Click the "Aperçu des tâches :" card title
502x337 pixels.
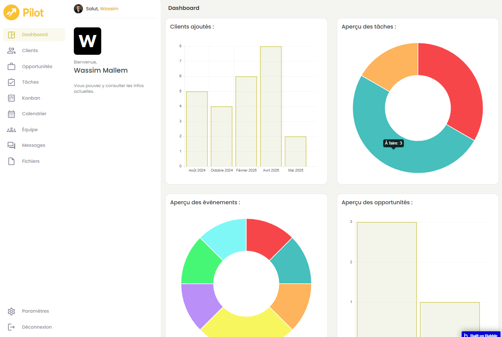369,27
